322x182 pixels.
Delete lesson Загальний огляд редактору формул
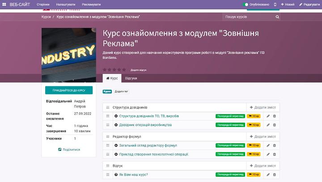(x=274, y=145)
